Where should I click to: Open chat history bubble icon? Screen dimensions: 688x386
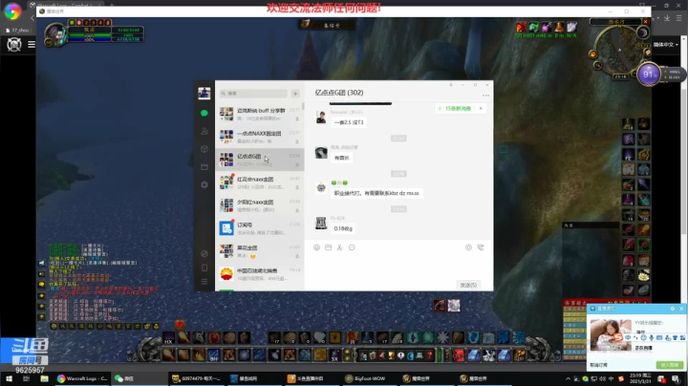(x=352, y=247)
